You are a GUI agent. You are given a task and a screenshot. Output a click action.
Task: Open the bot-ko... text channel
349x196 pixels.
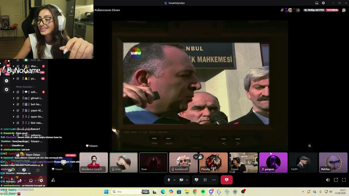click(29, 104)
